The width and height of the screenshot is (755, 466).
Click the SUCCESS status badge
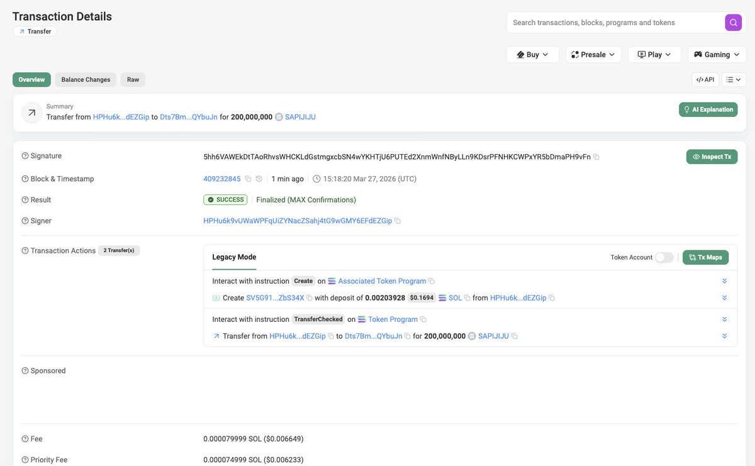(226, 200)
